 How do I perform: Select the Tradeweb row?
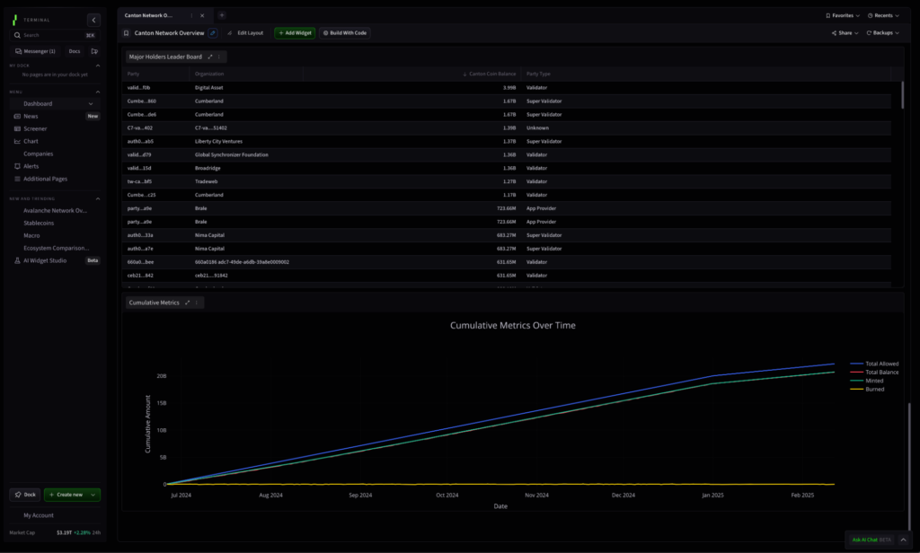click(x=507, y=182)
